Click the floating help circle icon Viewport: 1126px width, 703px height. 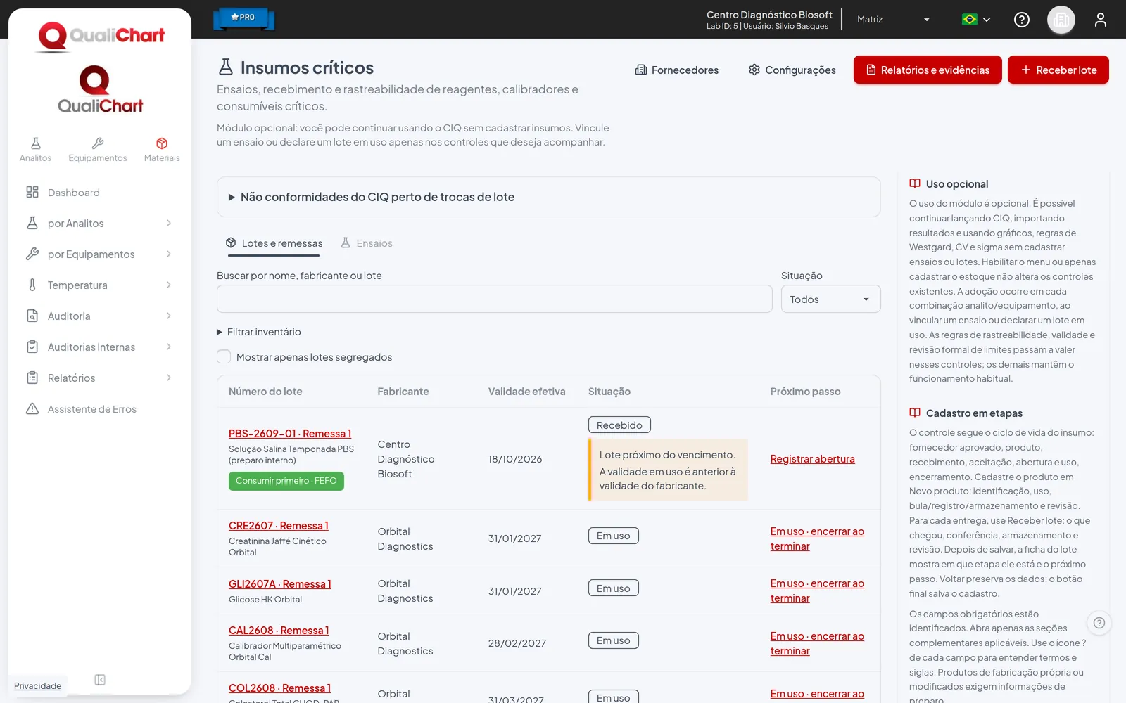1099,623
